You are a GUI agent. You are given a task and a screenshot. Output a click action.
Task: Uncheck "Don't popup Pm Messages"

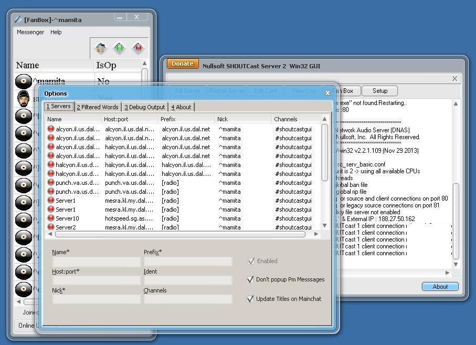250,279
